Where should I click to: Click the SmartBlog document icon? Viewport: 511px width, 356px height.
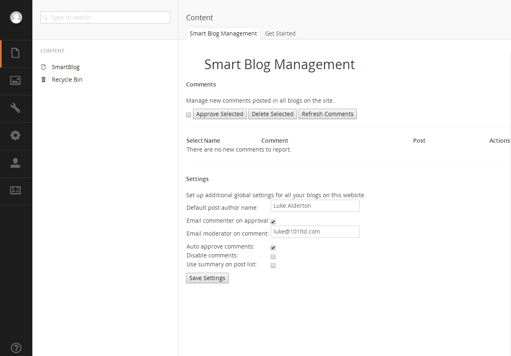[44, 67]
